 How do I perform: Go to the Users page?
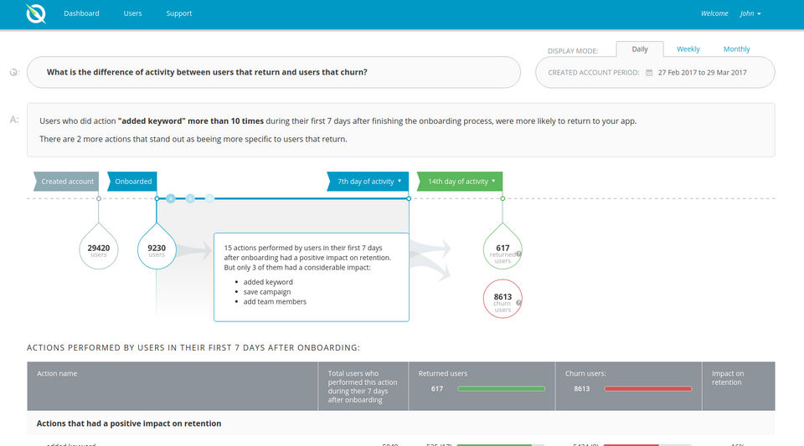point(132,13)
